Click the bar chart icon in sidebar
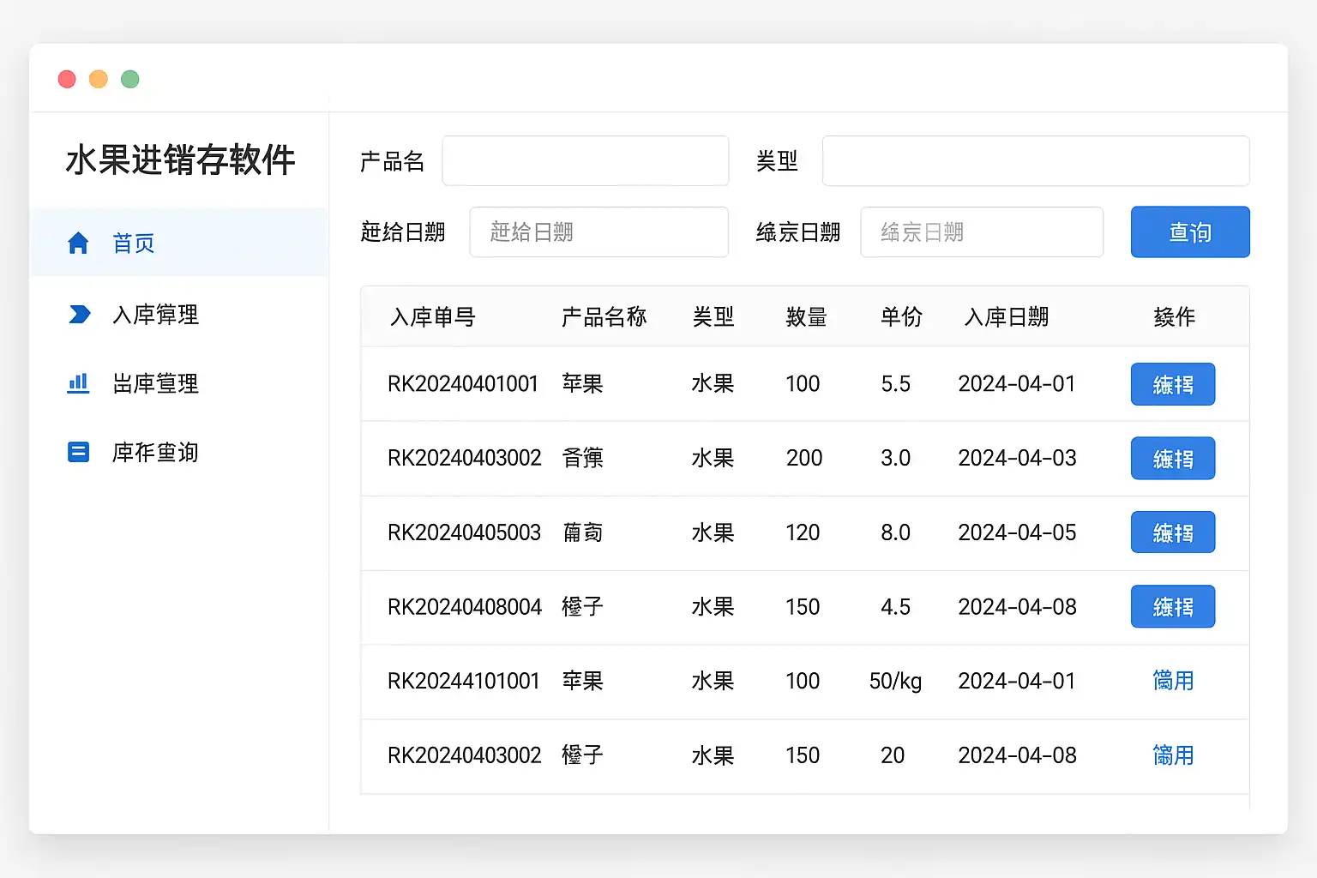The width and height of the screenshot is (1317, 878). [78, 383]
